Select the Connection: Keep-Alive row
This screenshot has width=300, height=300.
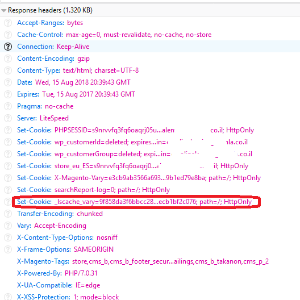tap(150, 47)
